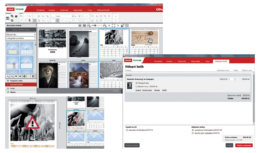Click the trash delete icon in Upravit group

pyautogui.click(x=30, y=16)
